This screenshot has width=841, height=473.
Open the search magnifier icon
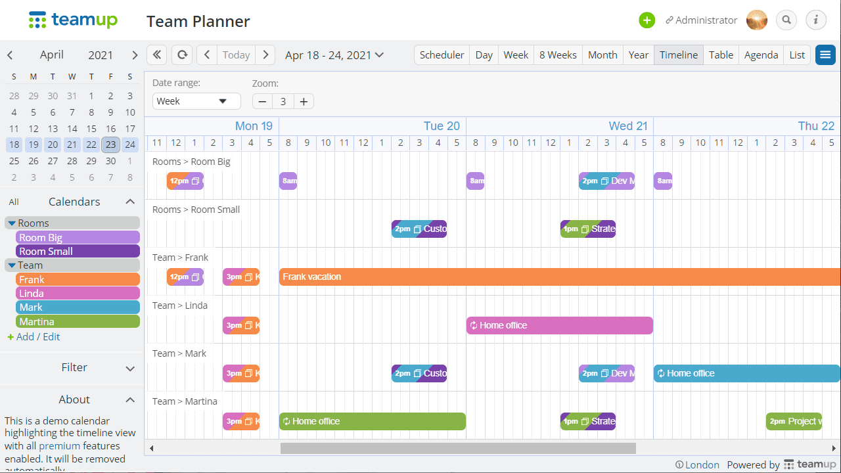click(x=786, y=20)
